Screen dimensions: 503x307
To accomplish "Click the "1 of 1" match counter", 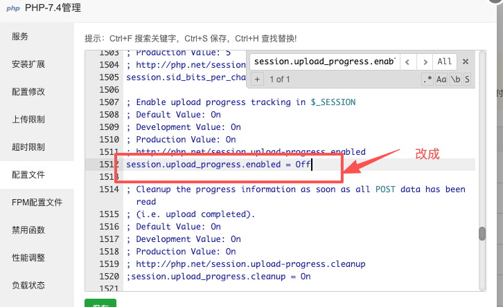I will [x=280, y=80].
